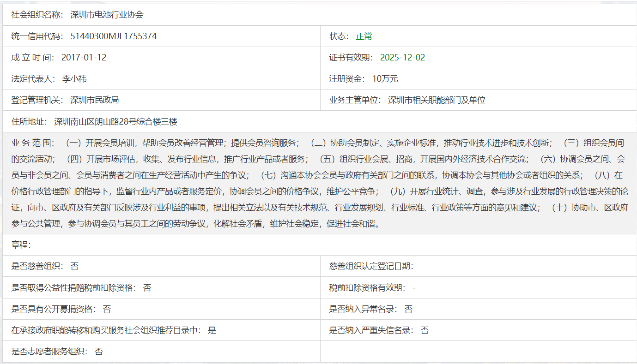Select registered capital value 10万元

(x=385, y=78)
